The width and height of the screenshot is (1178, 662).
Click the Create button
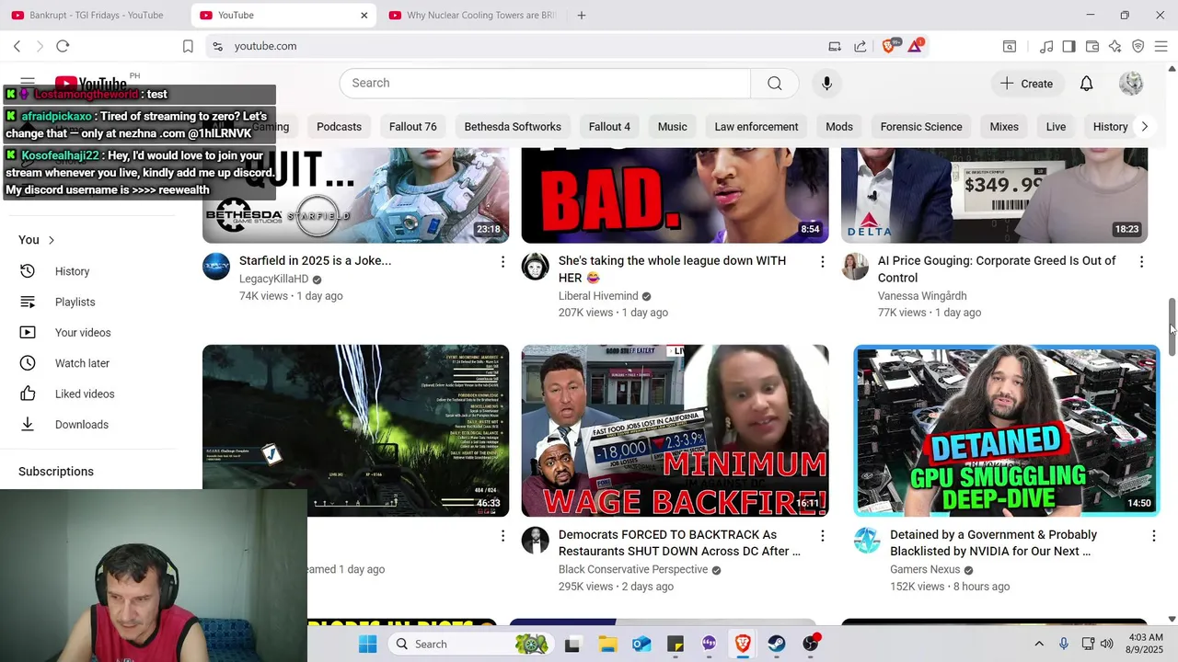coord(1027,84)
